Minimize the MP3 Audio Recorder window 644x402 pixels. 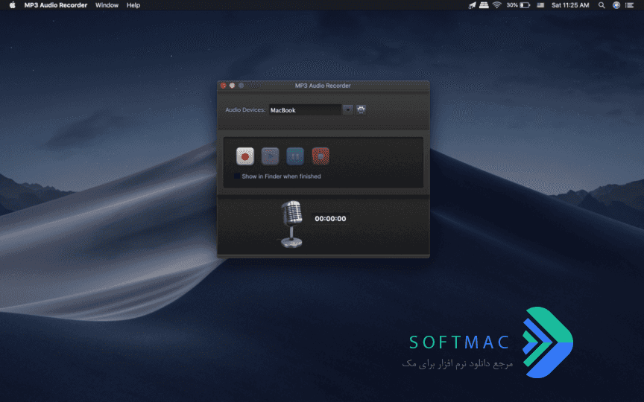232,86
